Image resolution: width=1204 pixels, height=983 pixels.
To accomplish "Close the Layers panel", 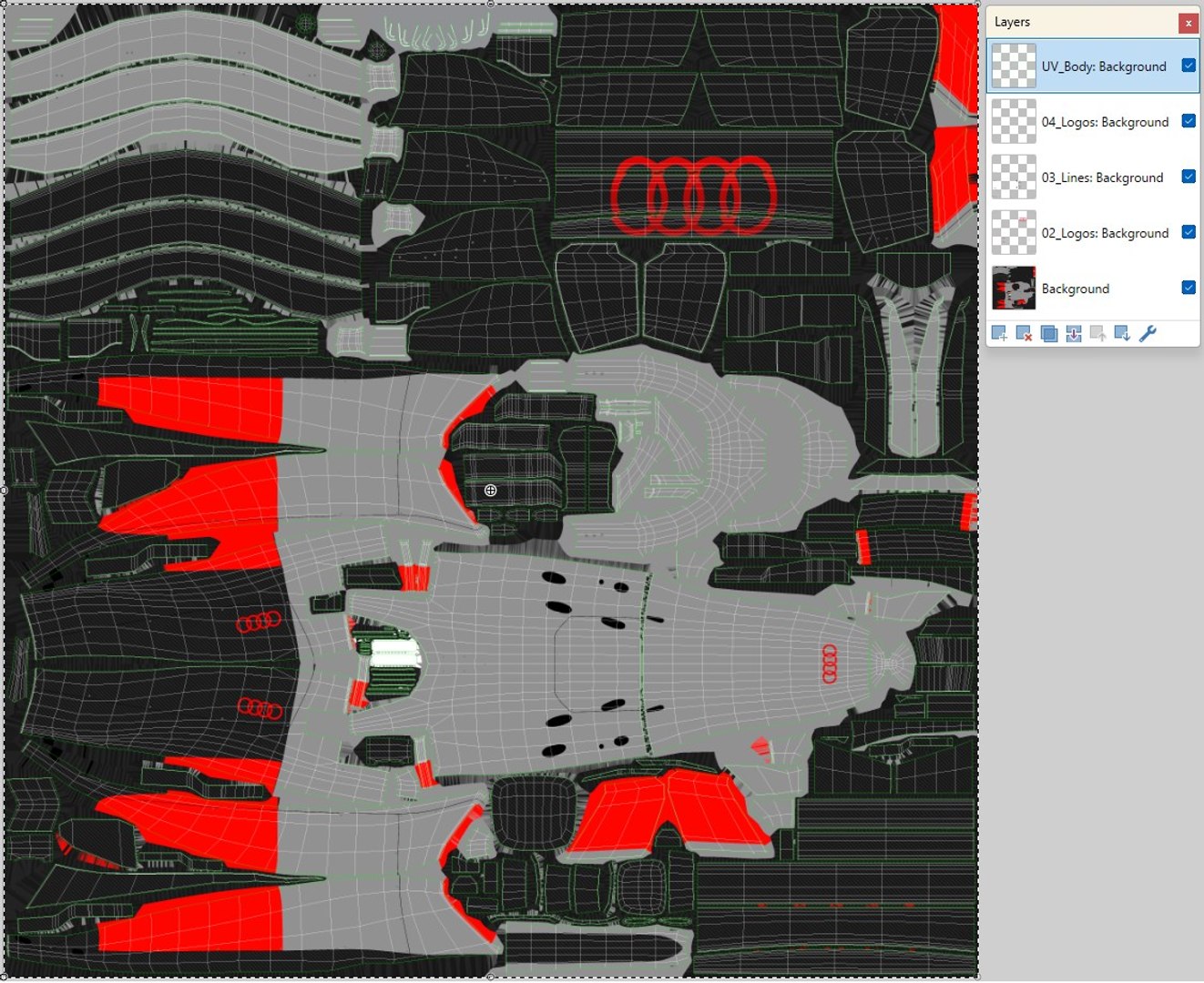I will (x=1188, y=23).
